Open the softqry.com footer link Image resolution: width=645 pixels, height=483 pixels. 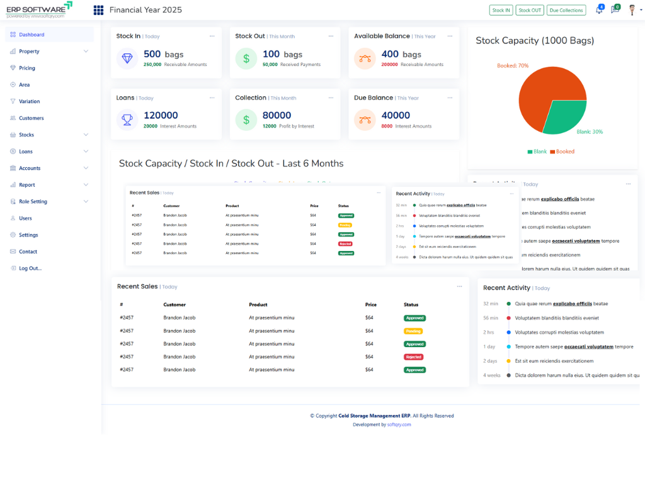point(399,425)
